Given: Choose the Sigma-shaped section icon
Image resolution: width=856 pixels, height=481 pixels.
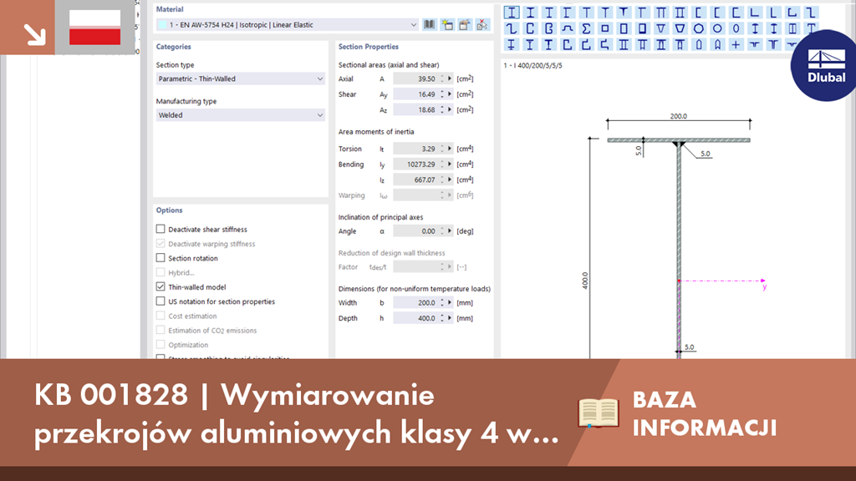Looking at the screenshot, I should 586,28.
